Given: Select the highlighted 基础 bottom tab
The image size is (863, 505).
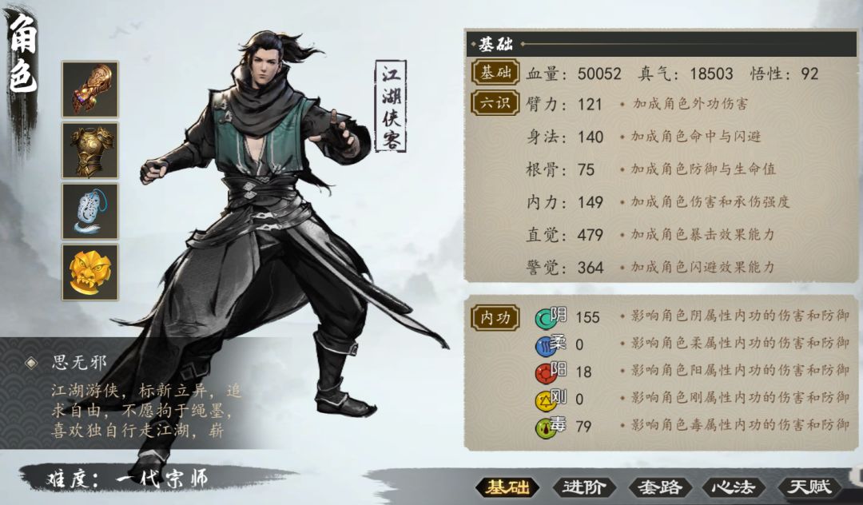Looking at the screenshot, I should pyautogui.click(x=507, y=487).
